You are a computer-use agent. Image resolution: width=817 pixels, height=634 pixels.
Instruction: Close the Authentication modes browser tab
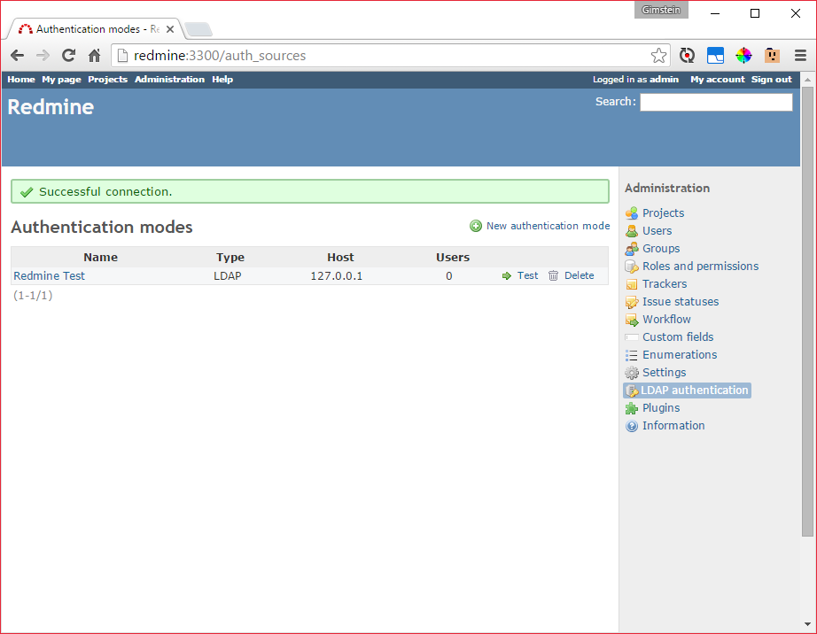point(170,29)
